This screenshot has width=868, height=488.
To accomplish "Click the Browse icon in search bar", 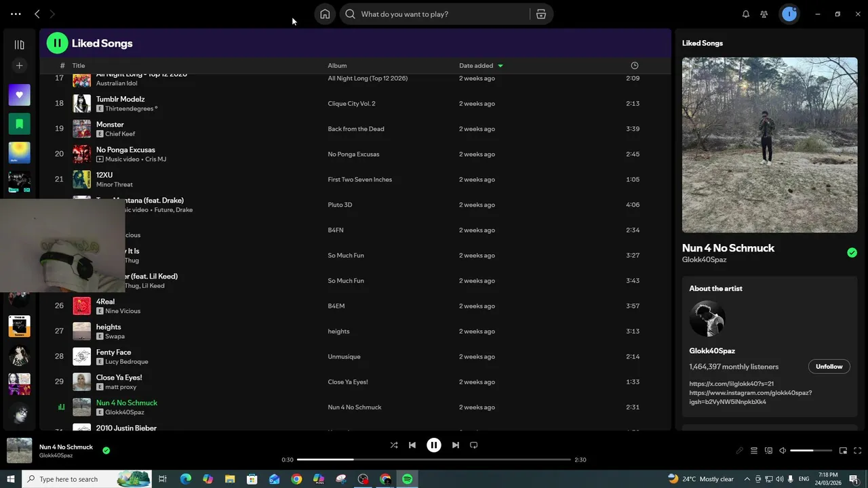I will click(x=541, y=14).
